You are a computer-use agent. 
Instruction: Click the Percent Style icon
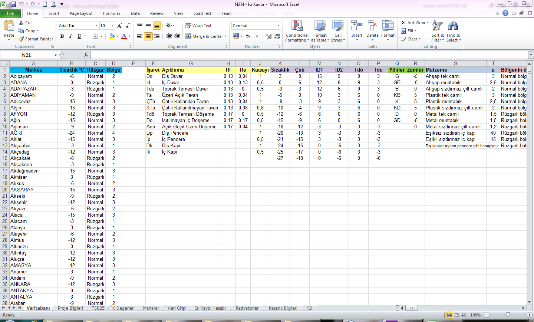coord(248,36)
